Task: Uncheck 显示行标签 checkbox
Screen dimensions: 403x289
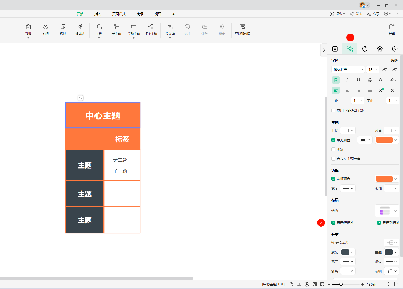Action: pyautogui.click(x=333, y=223)
